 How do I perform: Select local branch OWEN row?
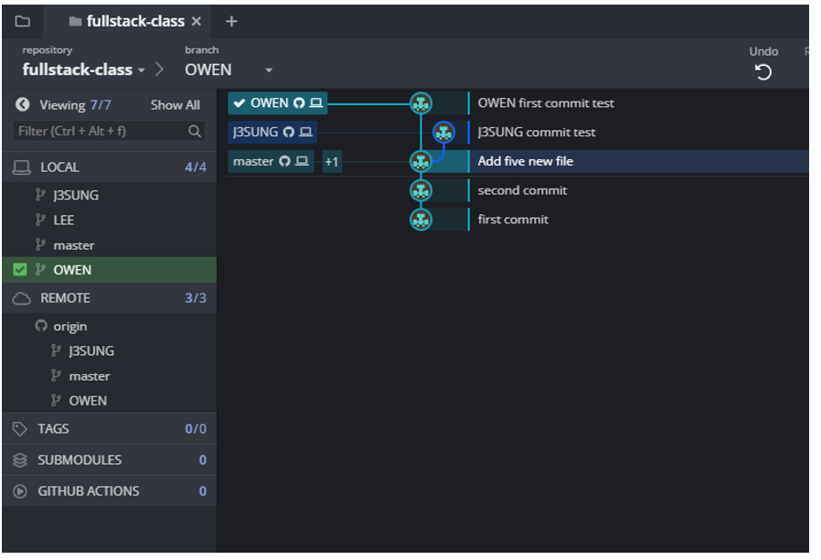click(109, 270)
